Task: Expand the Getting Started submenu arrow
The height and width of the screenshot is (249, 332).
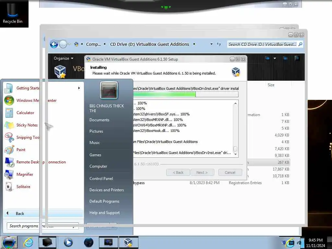Action: pyautogui.click(x=79, y=88)
